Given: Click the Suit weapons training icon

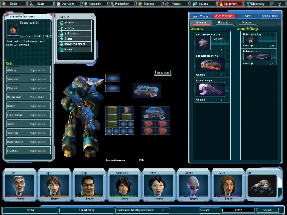Looking at the screenshot, I should click(x=62, y=33).
